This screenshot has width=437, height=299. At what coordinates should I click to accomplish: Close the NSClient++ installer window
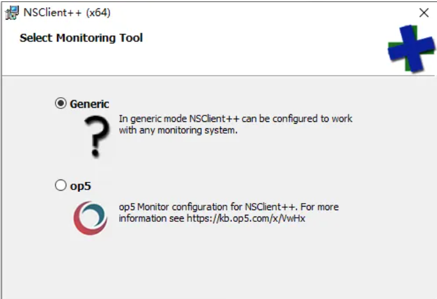(424, 12)
